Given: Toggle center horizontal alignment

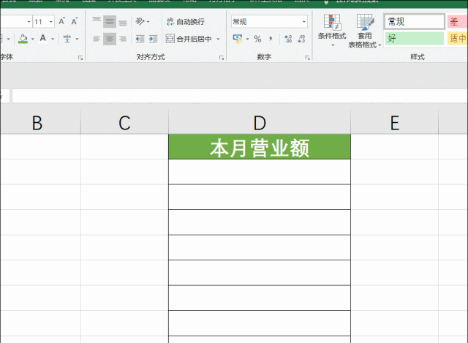Looking at the screenshot, I should click(110, 39).
